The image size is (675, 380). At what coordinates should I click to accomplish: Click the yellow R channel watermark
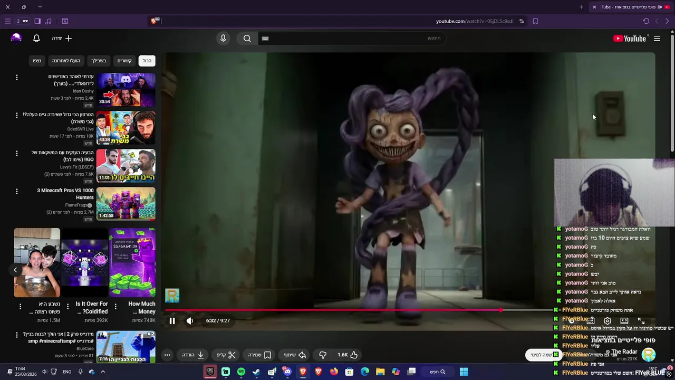point(172,296)
